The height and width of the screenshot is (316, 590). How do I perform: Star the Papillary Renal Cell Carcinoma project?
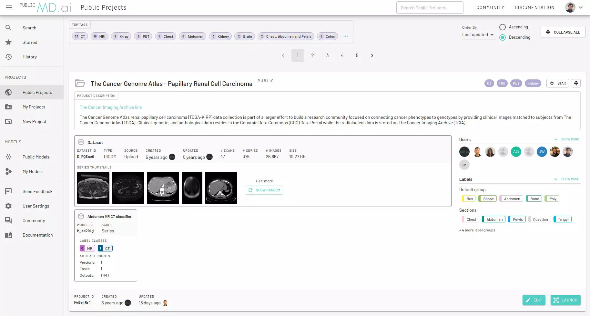pos(558,83)
